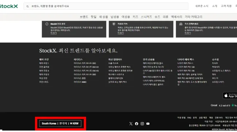Open the 조던 골프화 footer link

[44, 67]
